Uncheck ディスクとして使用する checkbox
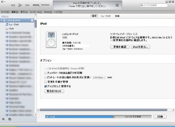This screenshot has height=127, width=175. (45, 86)
